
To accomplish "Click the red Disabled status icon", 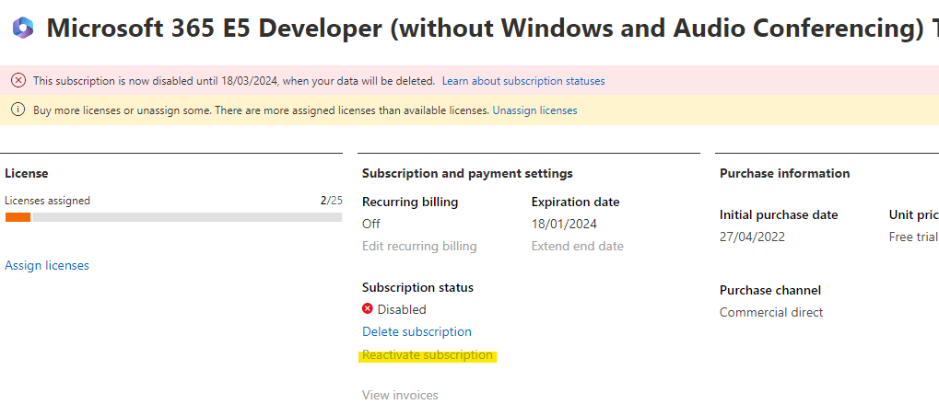I will [367, 309].
